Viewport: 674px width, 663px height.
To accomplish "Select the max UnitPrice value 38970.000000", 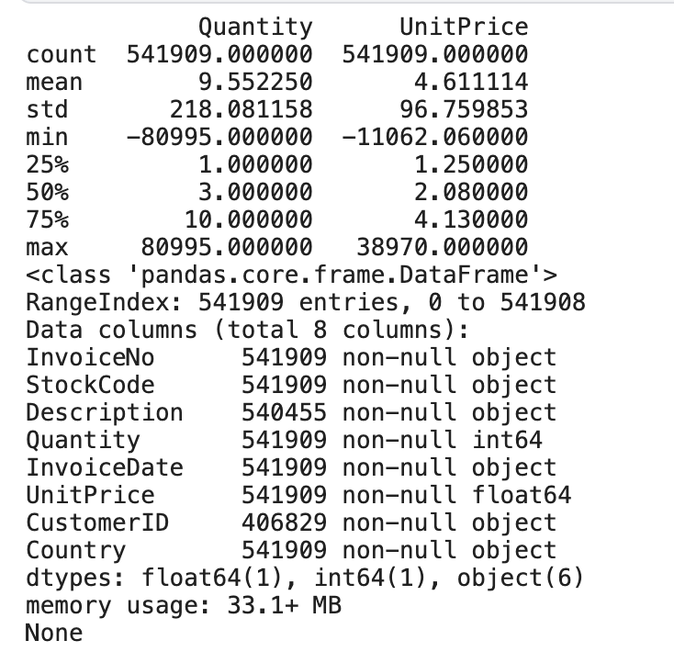I will click(441, 247).
